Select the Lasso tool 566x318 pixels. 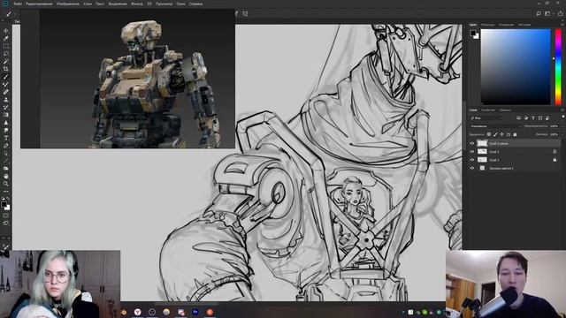tap(6, 54)
